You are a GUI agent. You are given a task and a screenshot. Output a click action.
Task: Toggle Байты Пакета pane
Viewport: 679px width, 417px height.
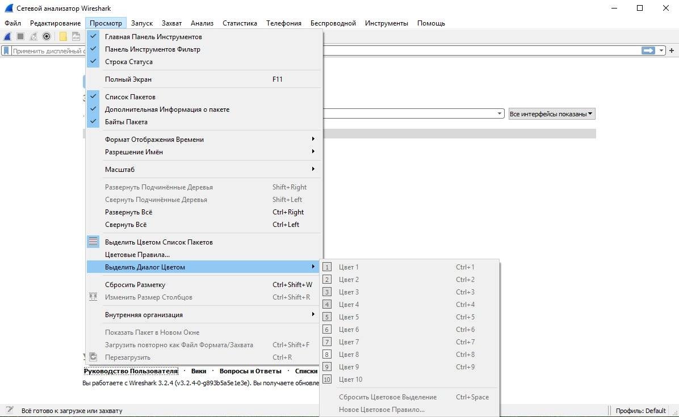[x=204, y=122]
